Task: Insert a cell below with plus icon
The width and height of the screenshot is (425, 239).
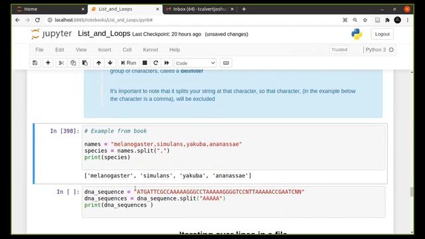Action: tap(48, 63)
